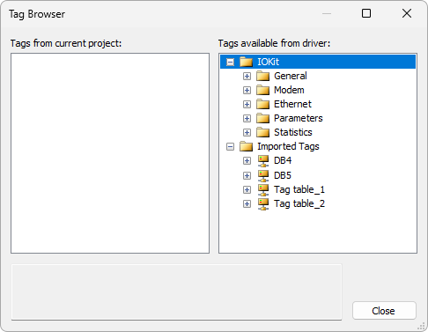Click the window resize grip
Screen dimensions: 428x332
(x=421, y=326)
